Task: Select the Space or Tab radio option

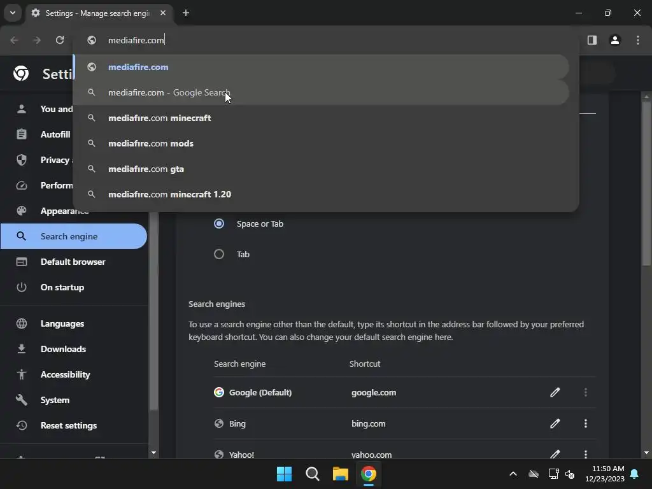Action: [219, 223]
